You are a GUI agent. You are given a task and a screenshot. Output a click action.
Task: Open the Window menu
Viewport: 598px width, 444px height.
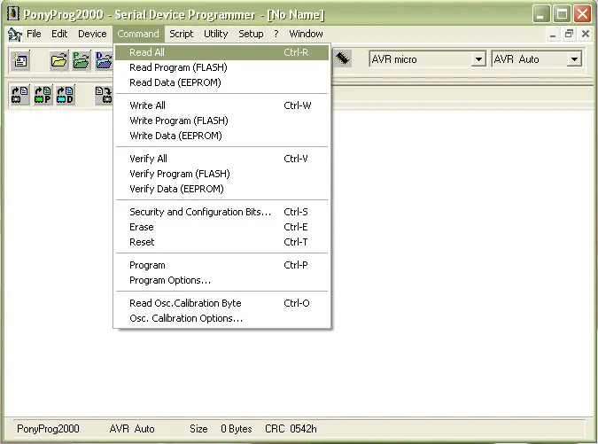point(306,34)
